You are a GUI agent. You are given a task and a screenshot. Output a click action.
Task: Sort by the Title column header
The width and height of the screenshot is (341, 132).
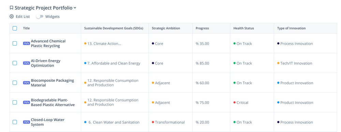[26, 28]
